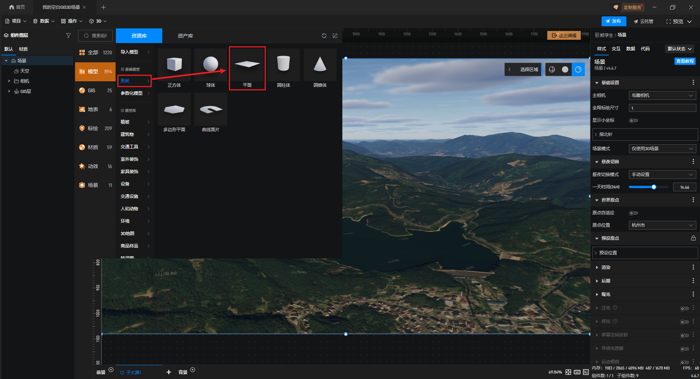Open the main camera dropdown
The image size is (700, 379).
coord(662,95)
